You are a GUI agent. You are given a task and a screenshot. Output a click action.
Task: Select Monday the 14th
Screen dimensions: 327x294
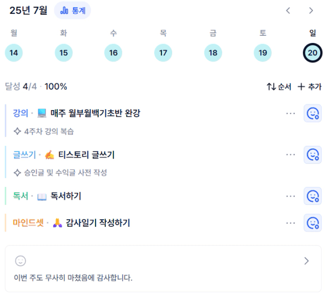click(x=14, y=53)
